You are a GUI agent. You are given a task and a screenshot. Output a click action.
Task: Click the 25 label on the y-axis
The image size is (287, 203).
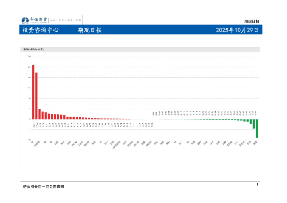pos(29,67)
